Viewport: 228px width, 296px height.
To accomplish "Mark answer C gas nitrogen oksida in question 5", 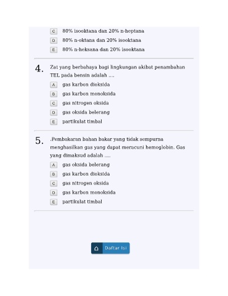I will click(x=54, y=183).
